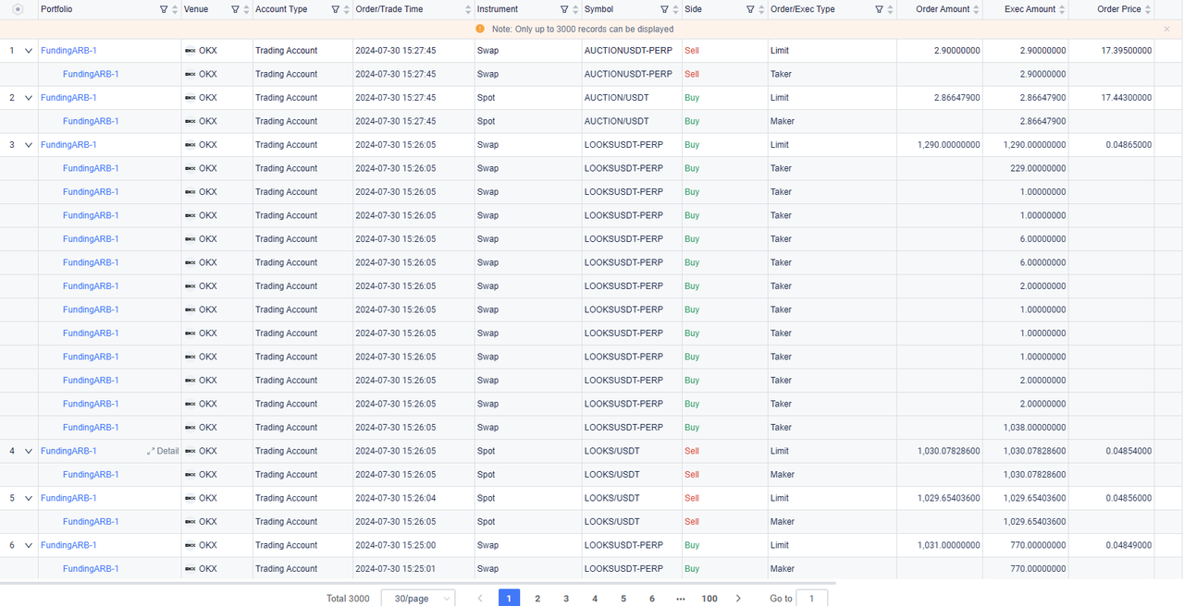Collapse row 3 LOOKSUSDT-PERP order group

point(29,145)
